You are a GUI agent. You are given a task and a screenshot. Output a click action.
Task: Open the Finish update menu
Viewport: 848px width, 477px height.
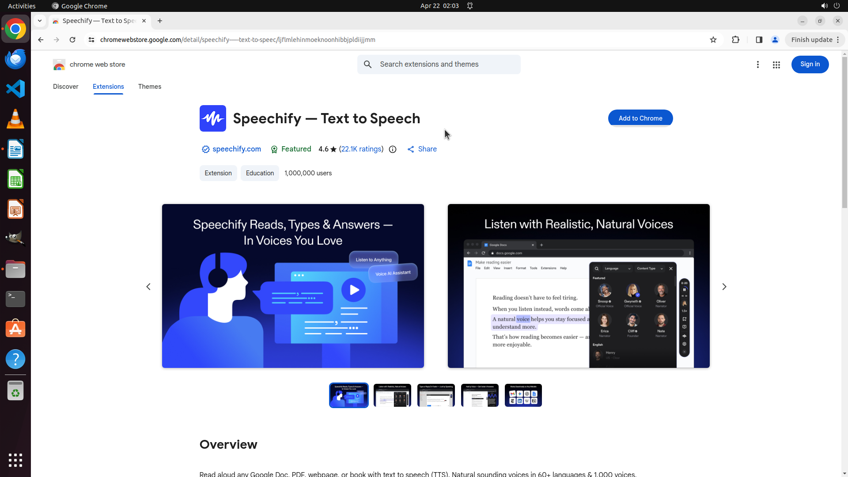pos(814,40)
